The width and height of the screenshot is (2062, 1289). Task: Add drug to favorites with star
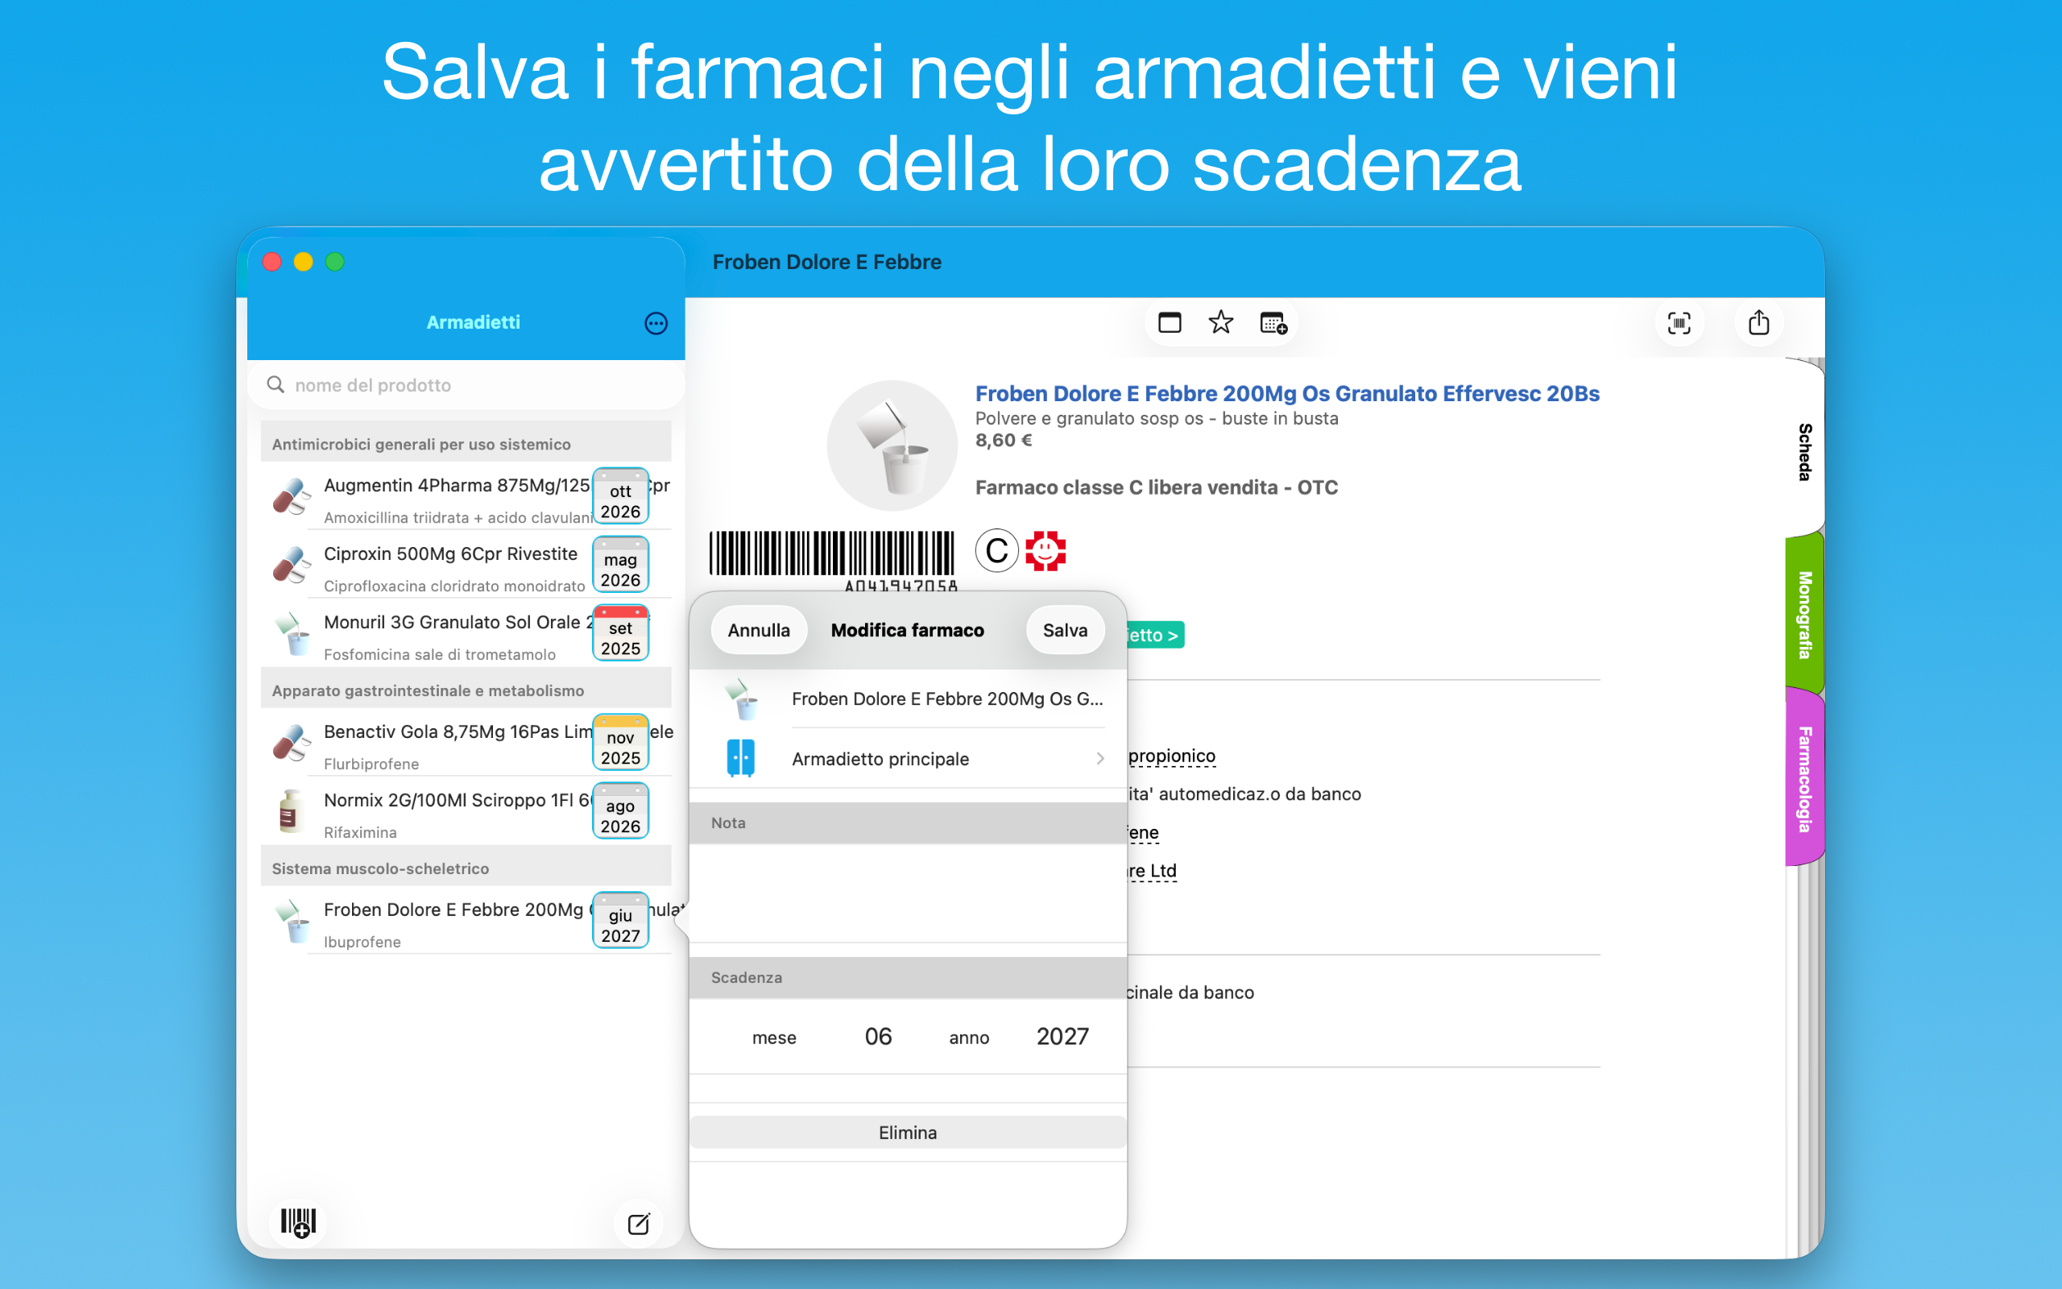click(x=1220, y=322)
